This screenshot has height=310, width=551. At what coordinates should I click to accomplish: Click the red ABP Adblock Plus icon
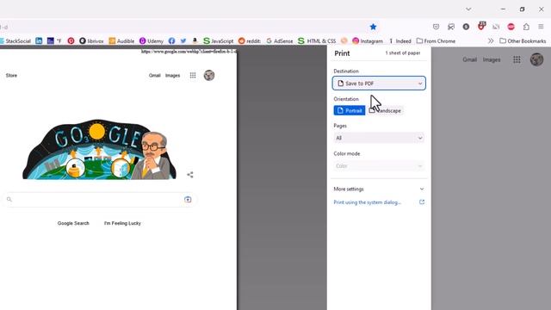tap(511, 27)
